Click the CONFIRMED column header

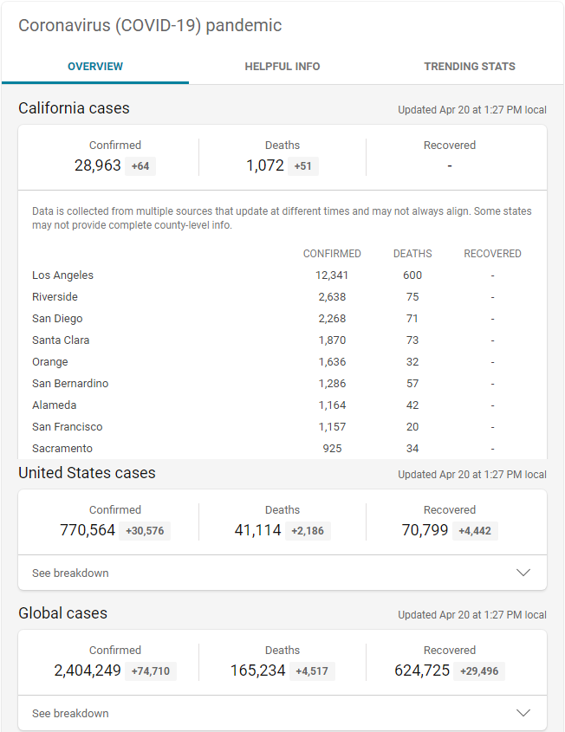tap(332, 254)
